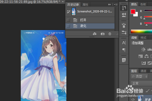Toggle history brush source on the snapshot
152x101 pixels.
(x=68, y=12)
